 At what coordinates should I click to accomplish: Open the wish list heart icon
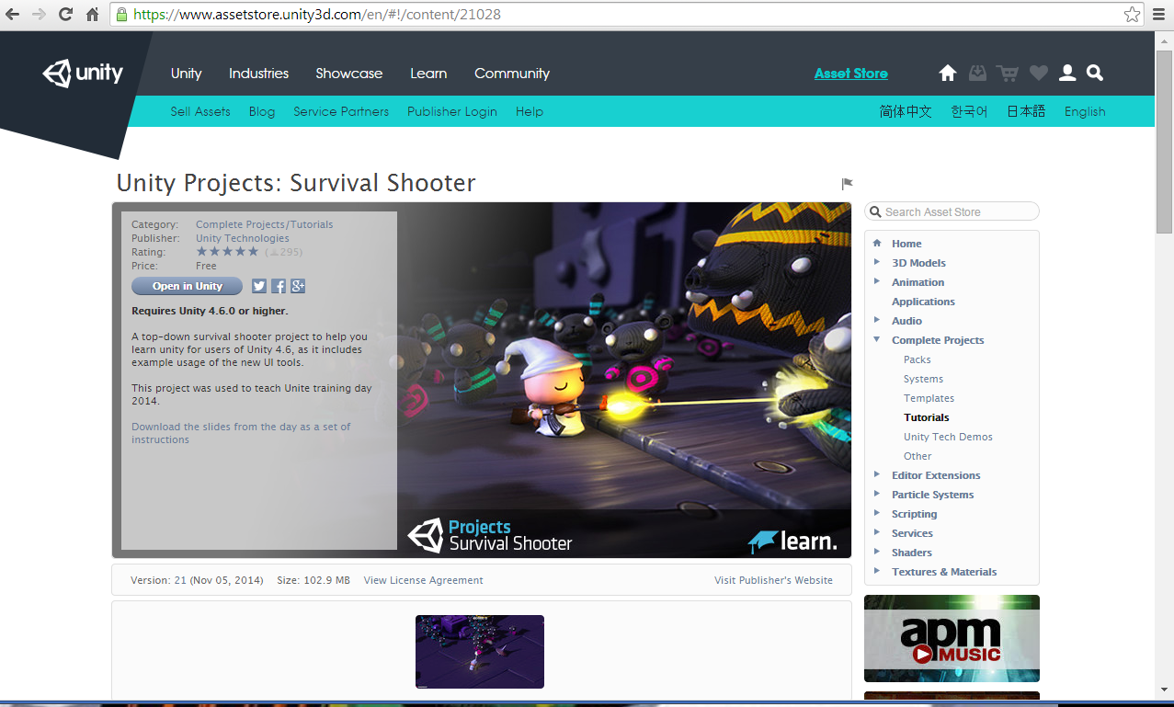(x=1038, y=73)
